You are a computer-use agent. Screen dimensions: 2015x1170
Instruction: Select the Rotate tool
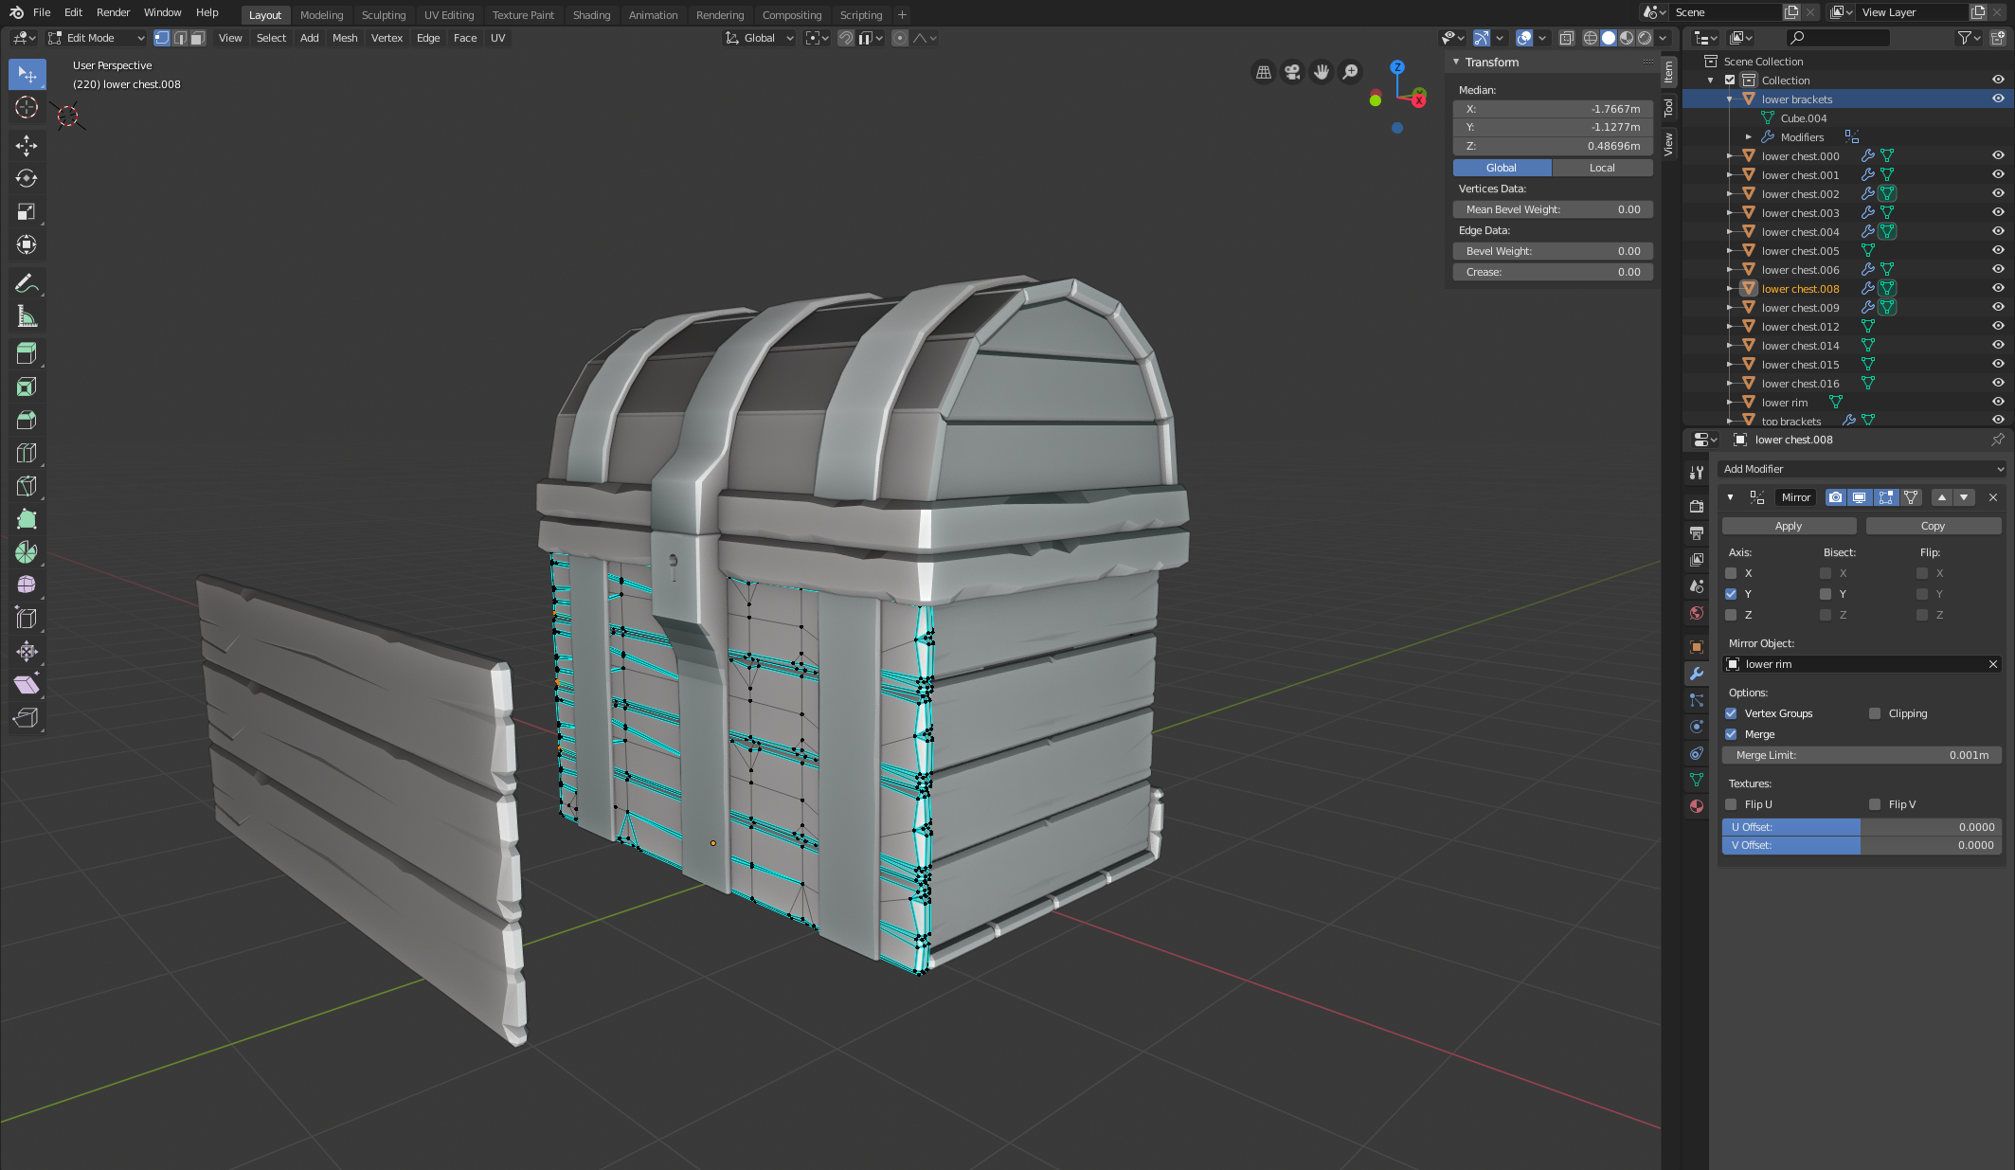click(x=27, y=178)
